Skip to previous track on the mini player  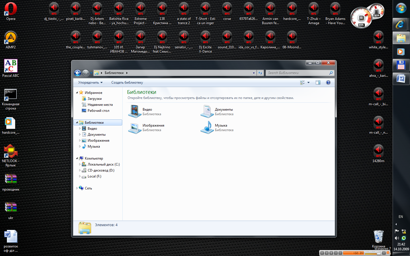[336, 253]
